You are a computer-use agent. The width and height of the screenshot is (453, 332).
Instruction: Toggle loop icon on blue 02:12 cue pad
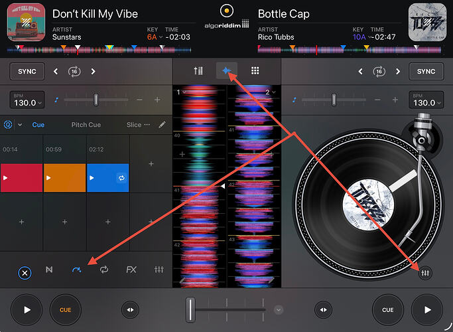[121, 178]
